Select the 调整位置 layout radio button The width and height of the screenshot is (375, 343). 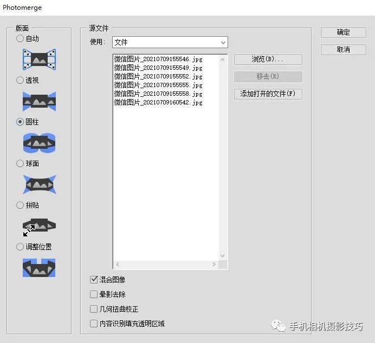pyautogui.click(x=20, y=247)
